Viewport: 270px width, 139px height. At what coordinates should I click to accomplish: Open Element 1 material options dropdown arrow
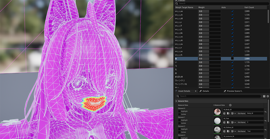pyautogui.click(x=235, y=122)
